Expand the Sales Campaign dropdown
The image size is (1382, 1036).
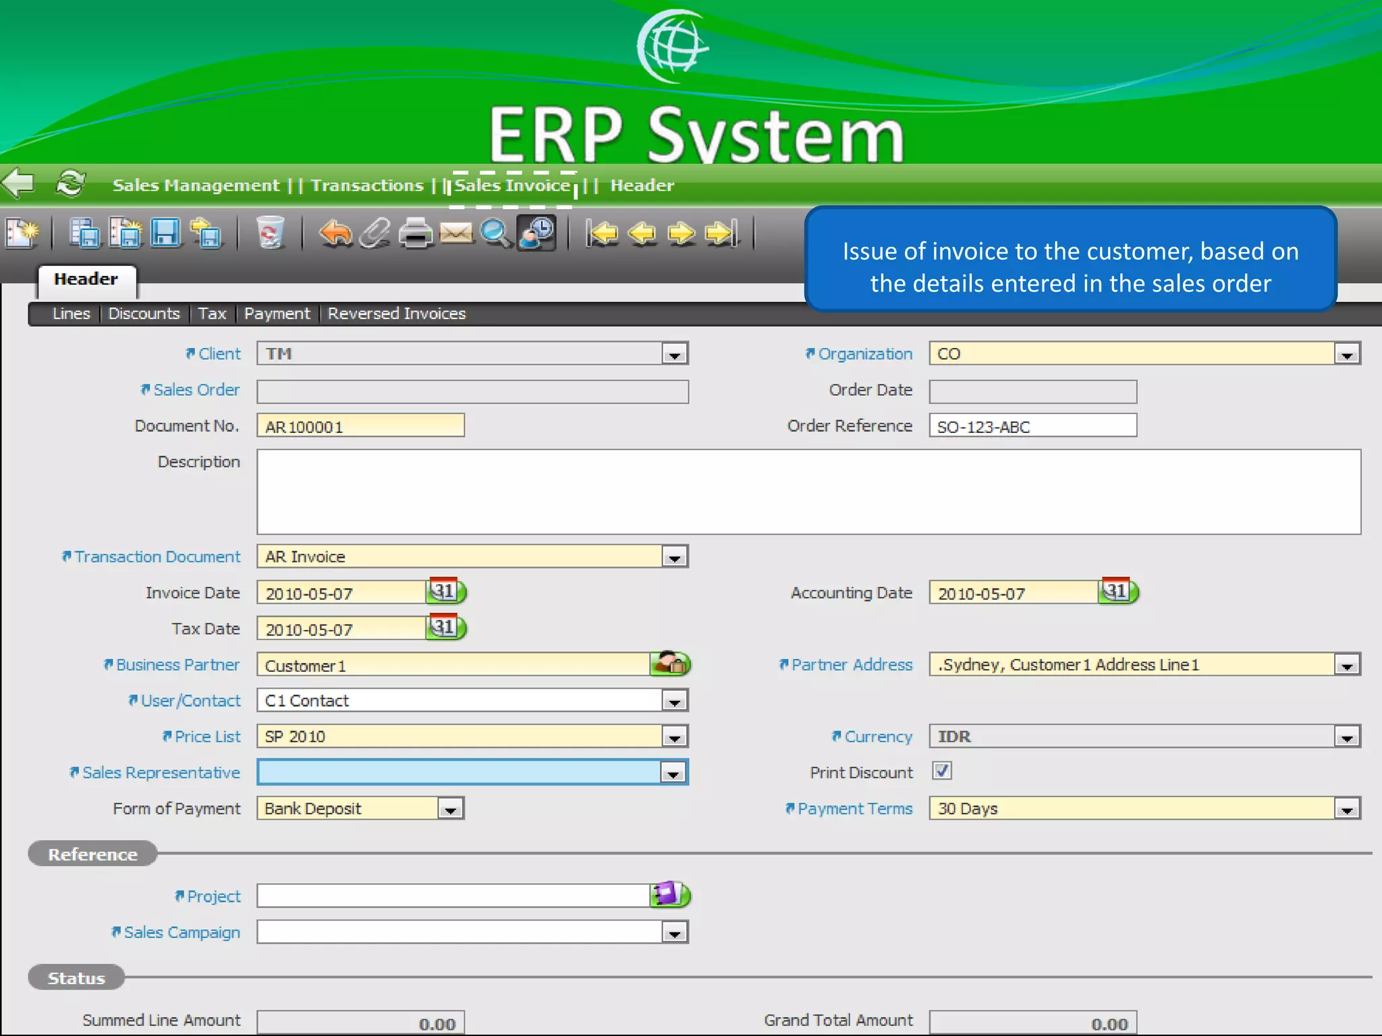click(674, 933)
